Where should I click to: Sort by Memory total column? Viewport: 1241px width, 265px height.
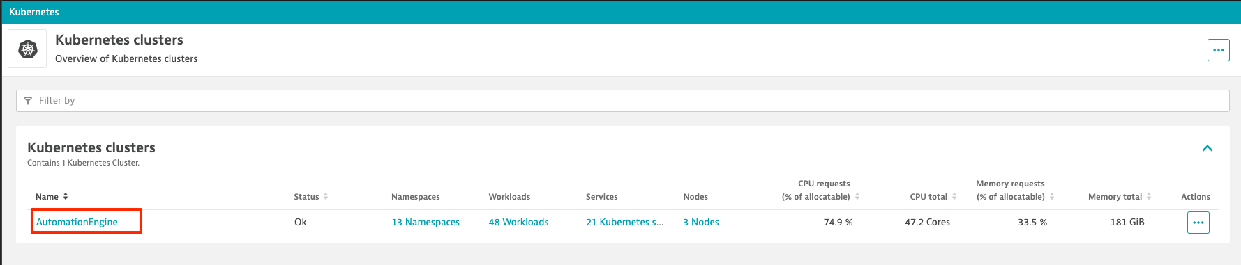pyautogui.click(x=1120, y=197)
